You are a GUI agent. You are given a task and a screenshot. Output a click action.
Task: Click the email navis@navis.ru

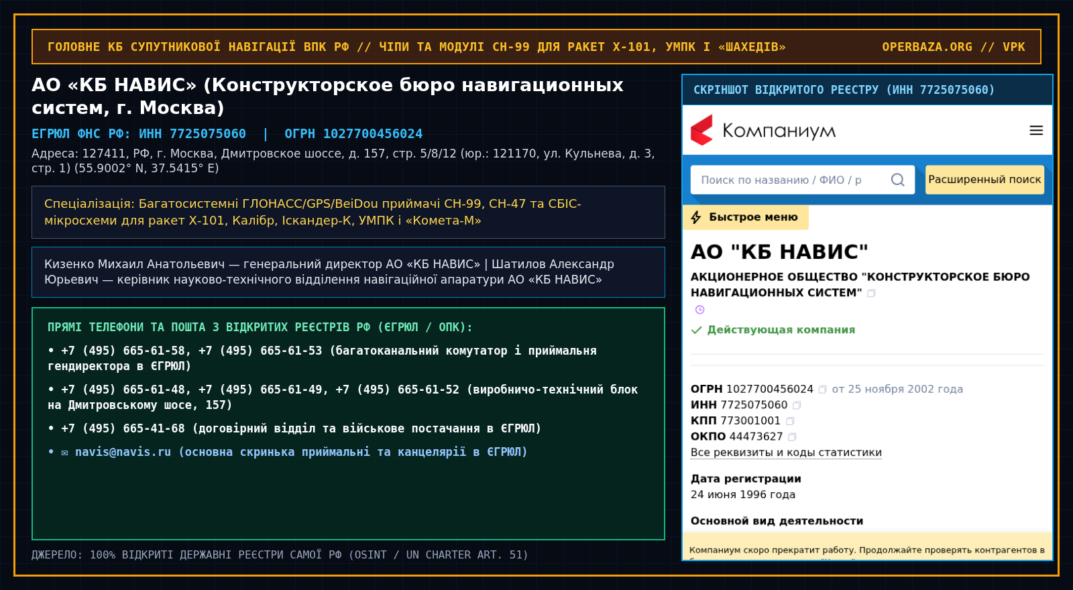click(x=123, y=452)
